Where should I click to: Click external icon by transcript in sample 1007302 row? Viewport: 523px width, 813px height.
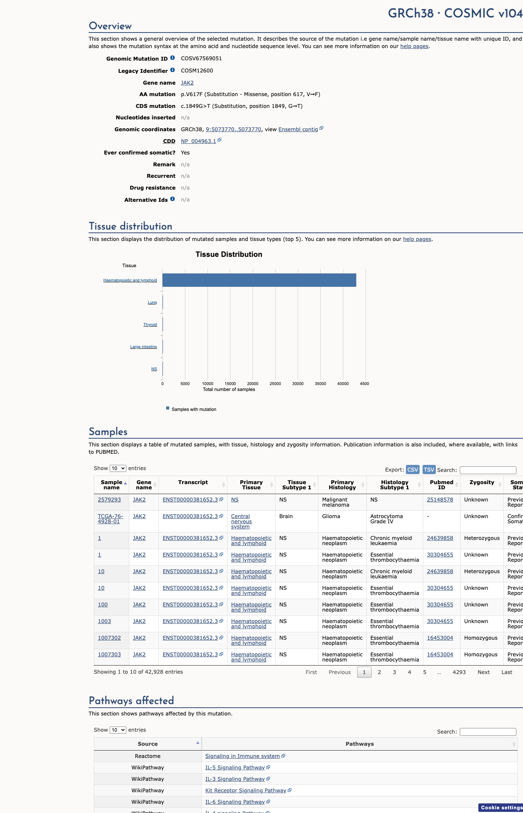221,637
